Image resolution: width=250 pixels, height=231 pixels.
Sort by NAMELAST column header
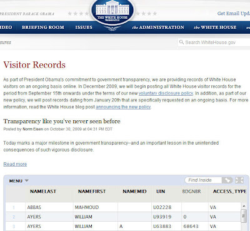43,192
